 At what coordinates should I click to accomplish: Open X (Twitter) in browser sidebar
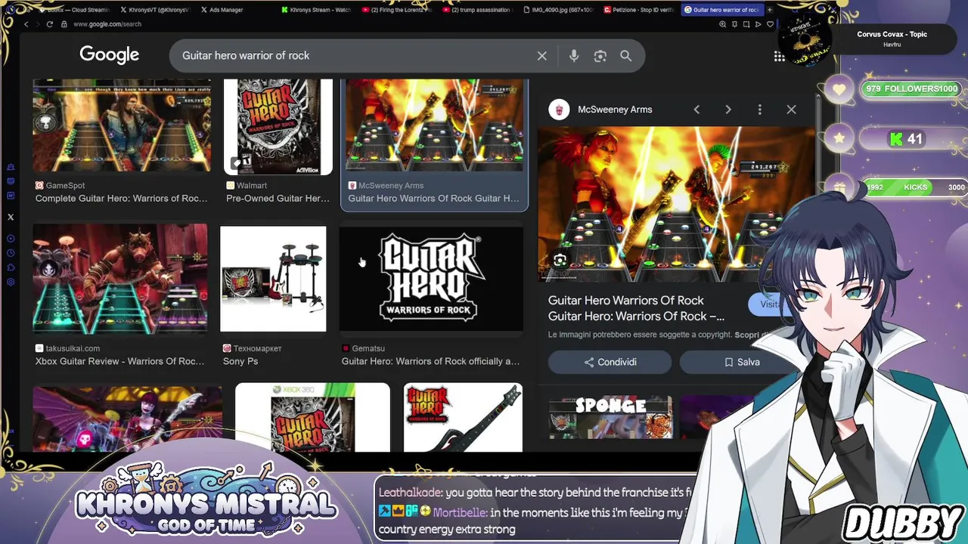click(11, 217)
